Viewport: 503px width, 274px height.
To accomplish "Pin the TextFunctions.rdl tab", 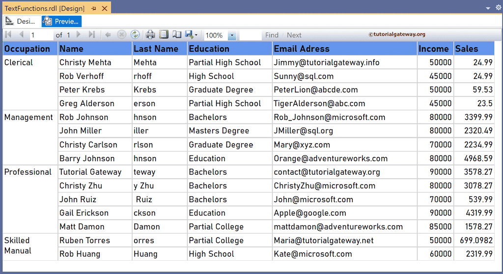I will [94, 8].
